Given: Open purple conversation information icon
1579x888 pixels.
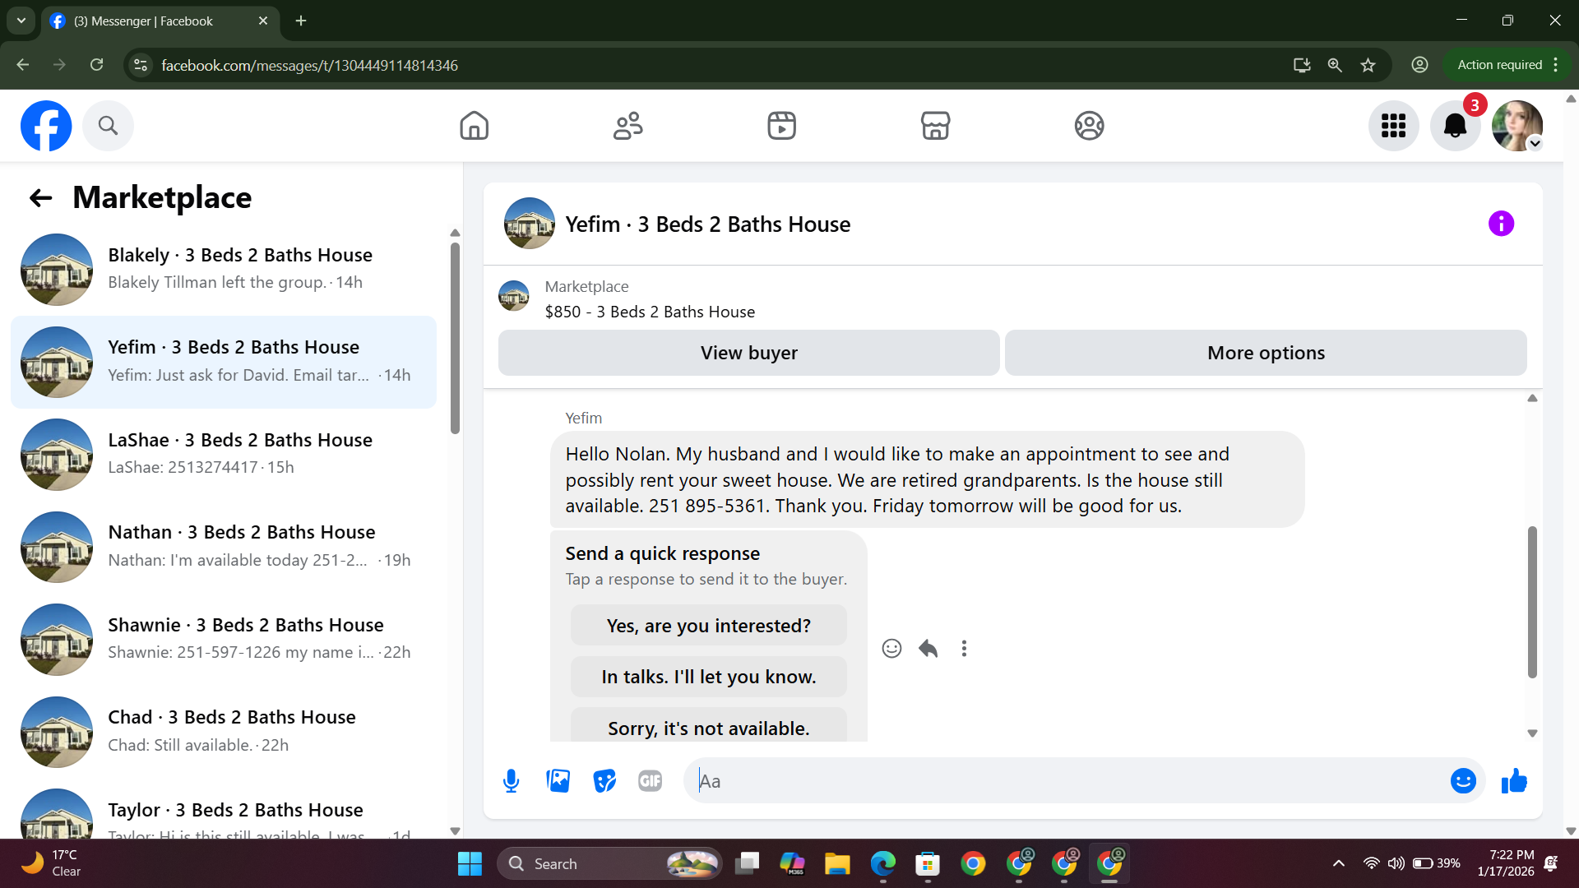Looking at the screenshot, I should pyautogui.click(x=1501, y=224).
